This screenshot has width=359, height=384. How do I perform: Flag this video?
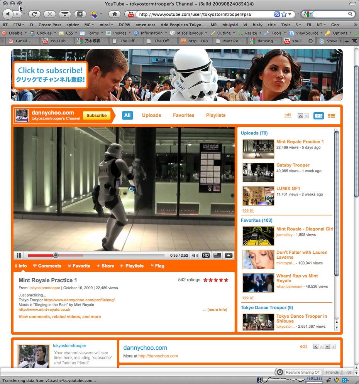click(157, 266)
